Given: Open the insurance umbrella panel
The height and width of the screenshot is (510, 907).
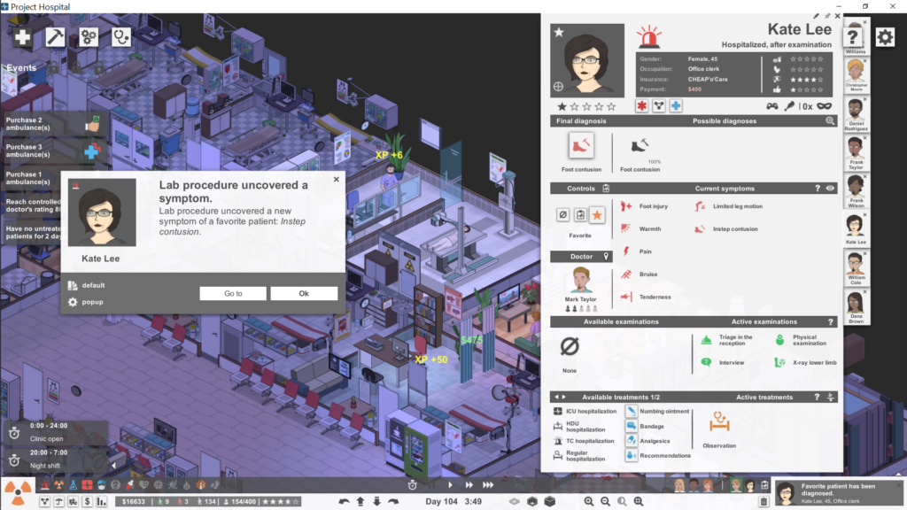Looking at the screenshot, I should 58,501.
